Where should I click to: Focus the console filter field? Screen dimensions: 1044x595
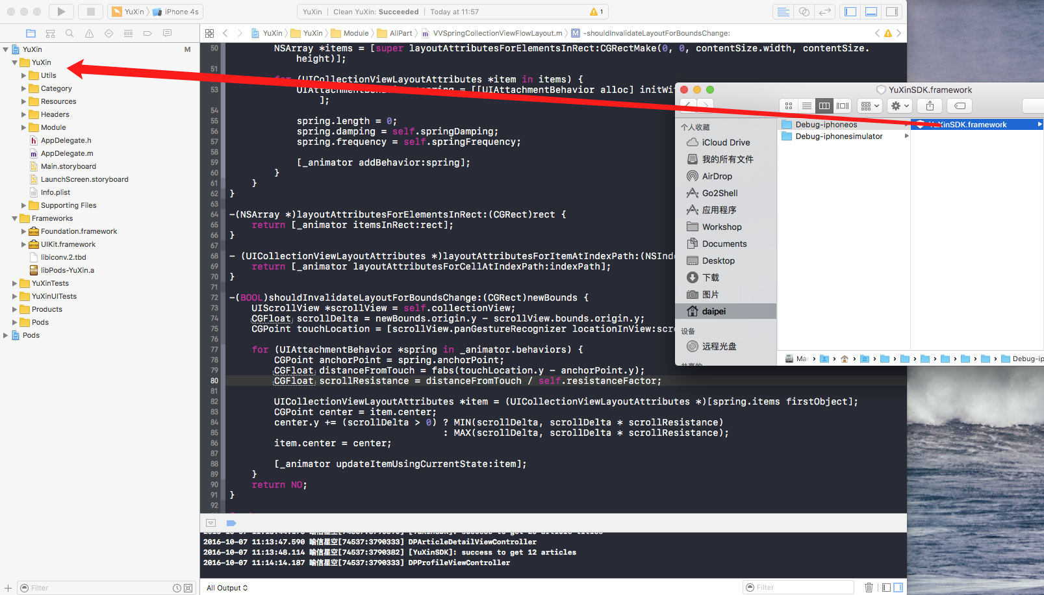[x=798, y=587]
